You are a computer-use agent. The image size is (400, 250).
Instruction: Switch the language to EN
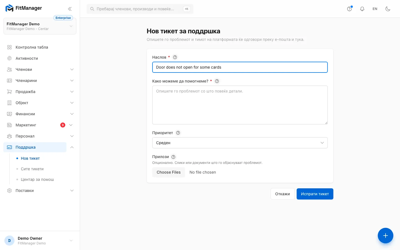375,9
